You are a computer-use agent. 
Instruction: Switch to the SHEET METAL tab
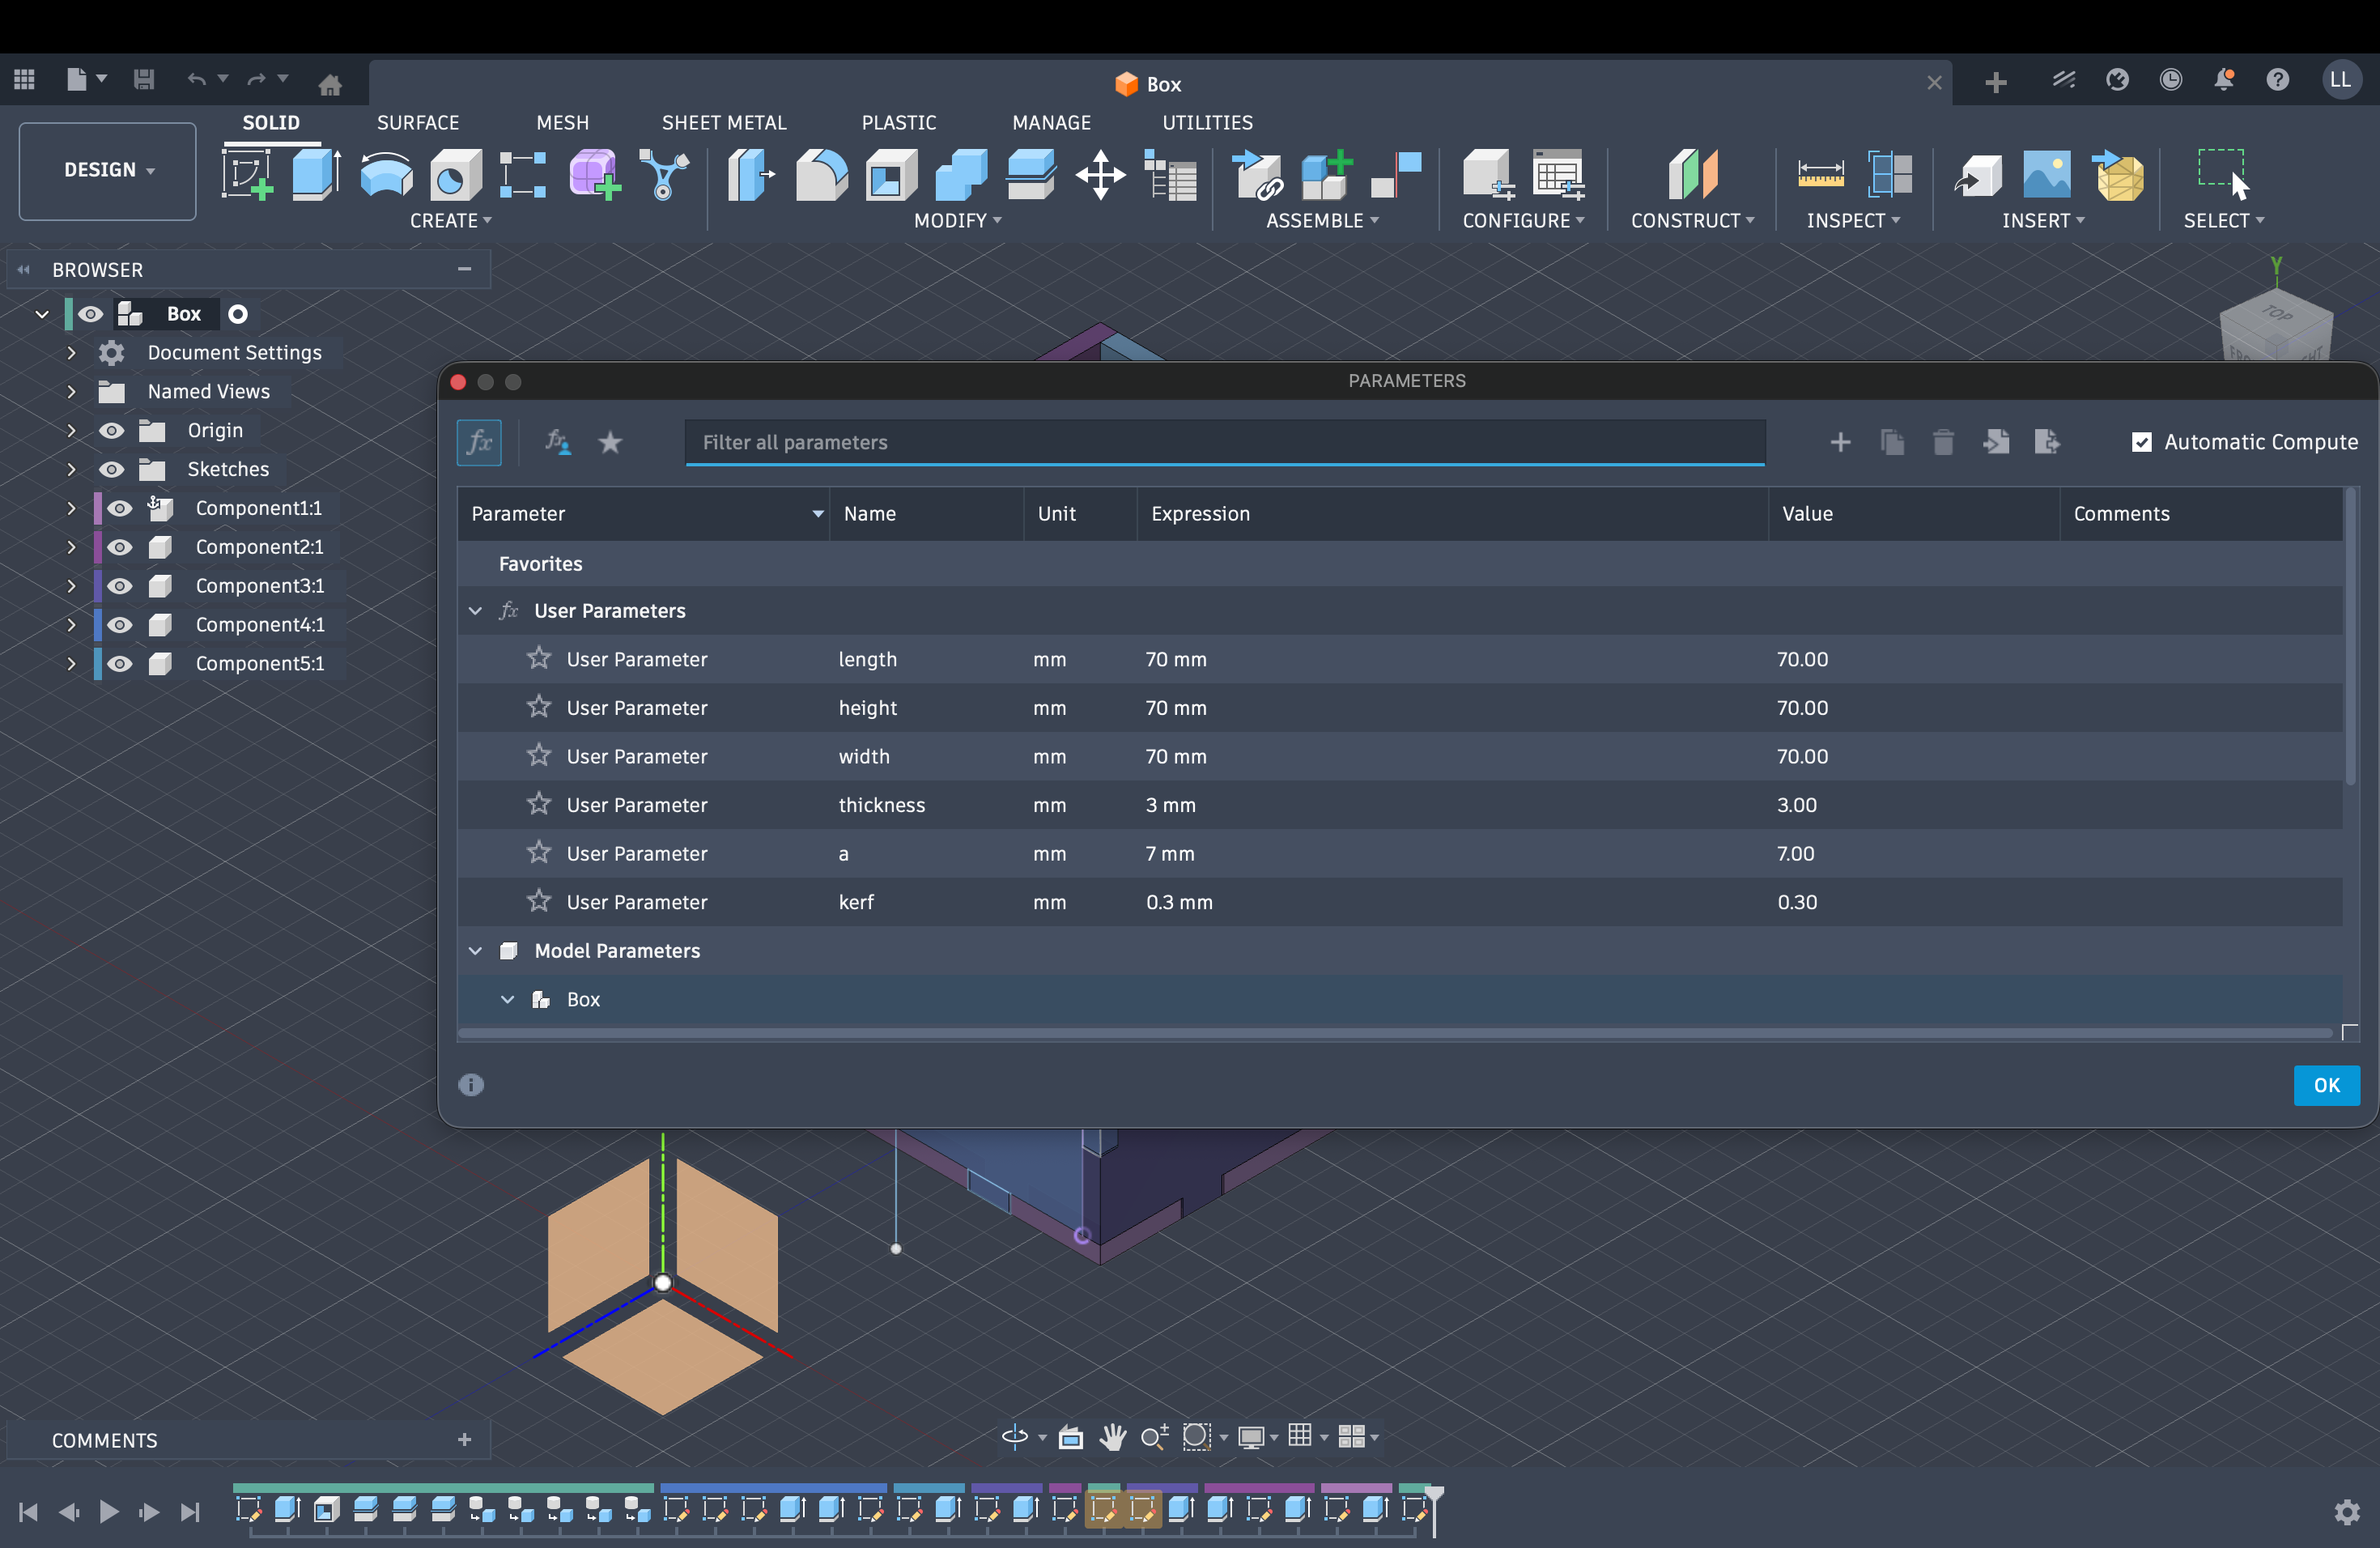[x=725, y=122]
